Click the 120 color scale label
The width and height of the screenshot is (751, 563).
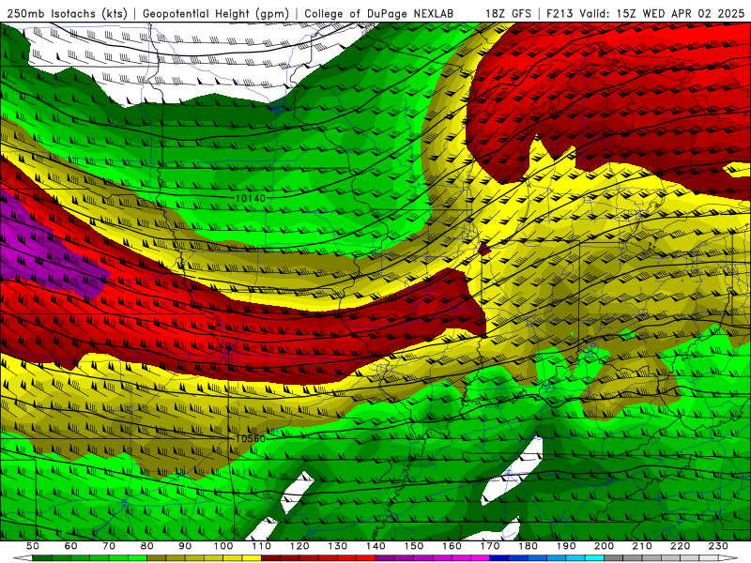299,546
